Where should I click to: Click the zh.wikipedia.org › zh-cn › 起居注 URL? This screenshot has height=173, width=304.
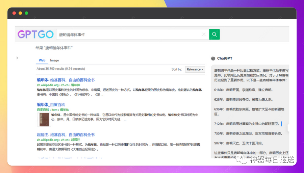[x=58, y=140]
